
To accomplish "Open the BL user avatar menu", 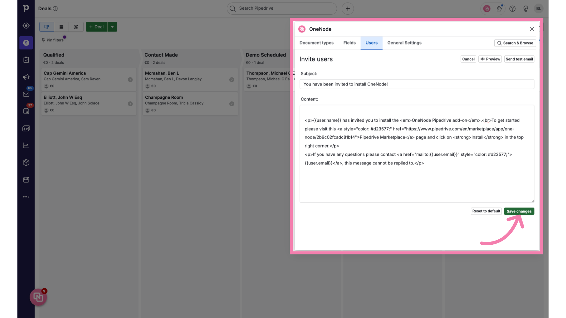I will 539,9.
